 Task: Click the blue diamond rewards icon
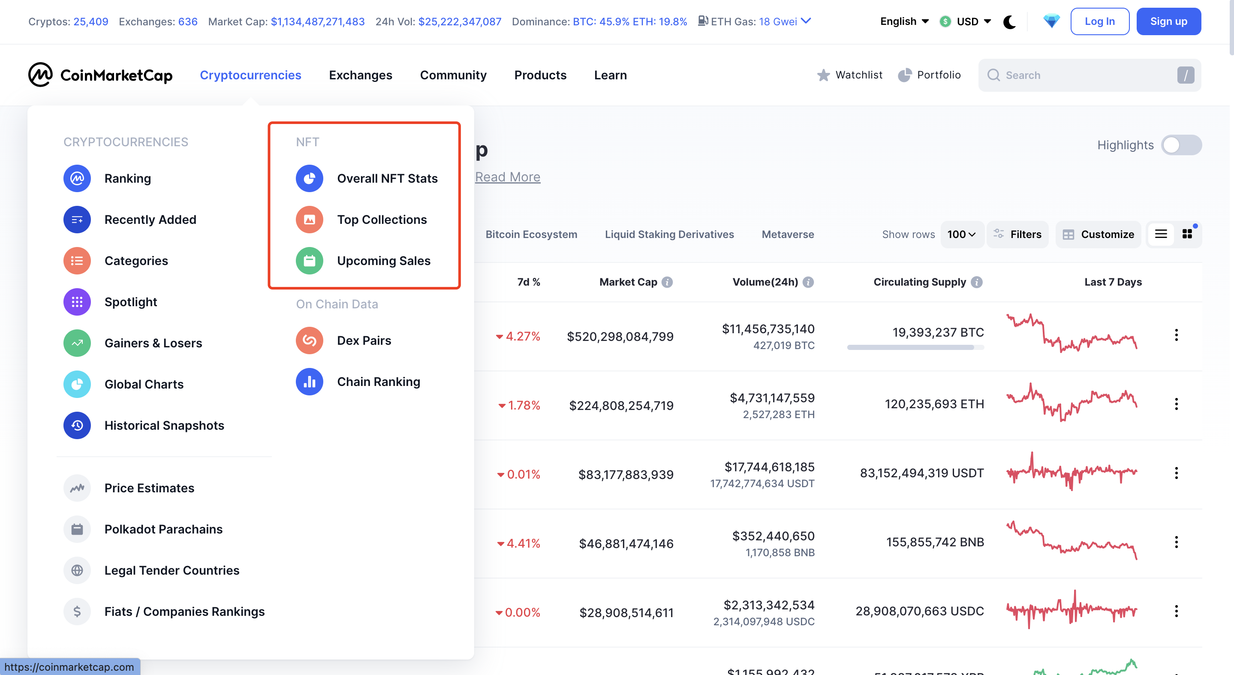pyautogui.click(x=1051, y=21)
